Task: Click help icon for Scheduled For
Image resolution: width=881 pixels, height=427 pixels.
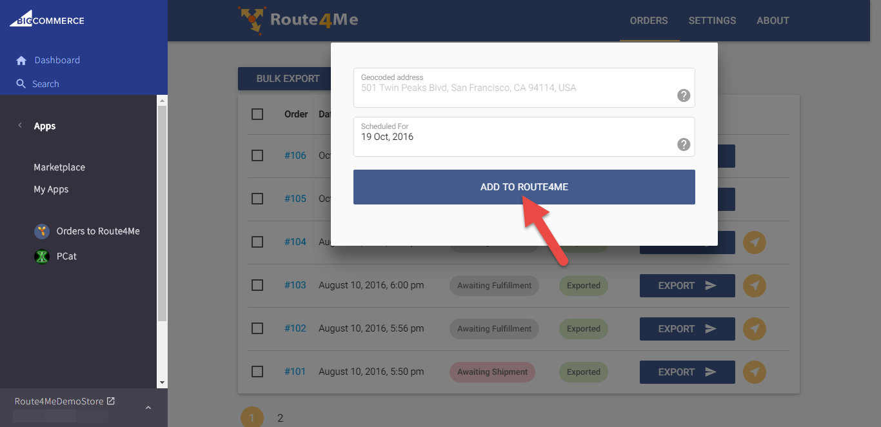Action: [x=684, y=144]
